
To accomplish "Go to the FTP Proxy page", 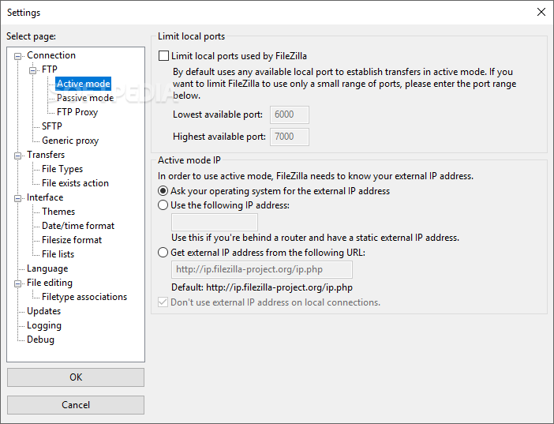I will (x=77, y=112).
